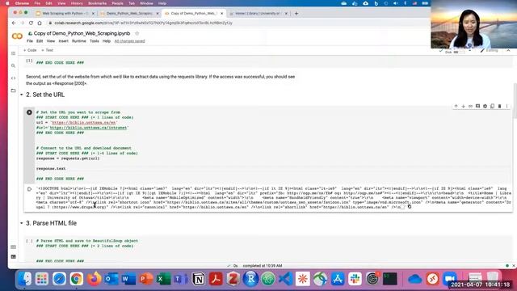The width and height of the screenshot is (517, 291).
Task: Add a new Text cell
Action: click(x=48, y=50)
